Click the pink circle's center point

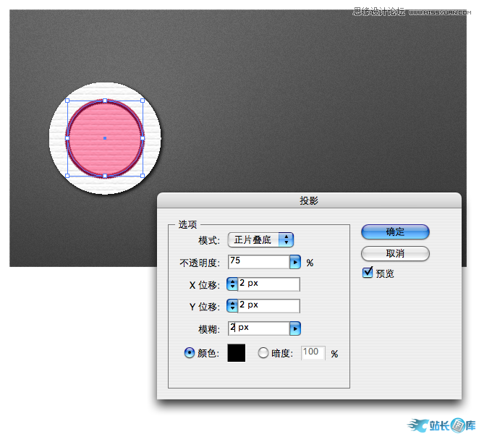tap(105, 137)
